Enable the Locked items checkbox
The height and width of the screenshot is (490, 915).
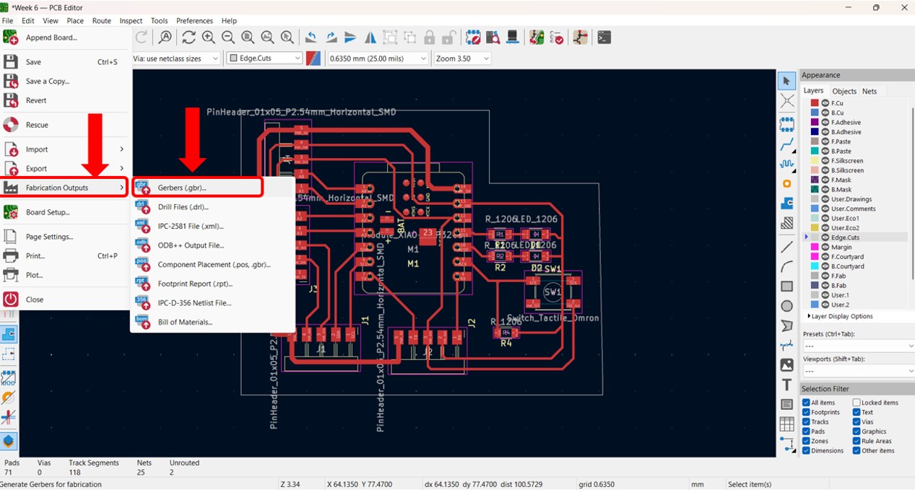tap(857, 403)
